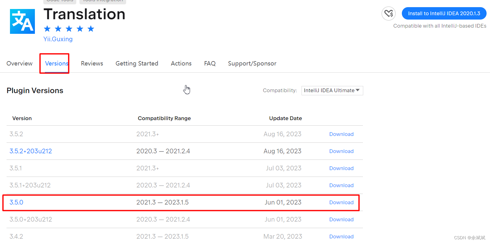Switch to the Overview tab
Image resolution: width=490 pixels, height=243 pixels.
click(x=19, y=63)
